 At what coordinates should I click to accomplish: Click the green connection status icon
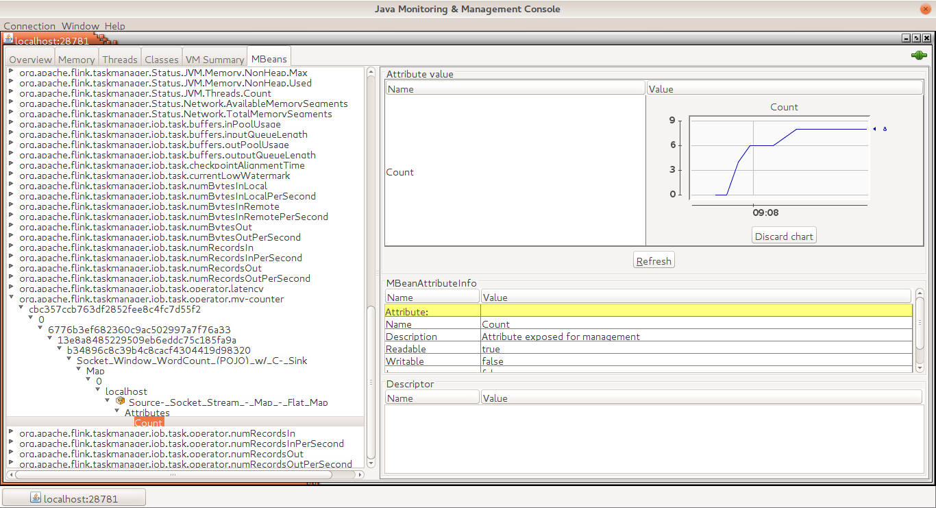[x=918, y=56]
